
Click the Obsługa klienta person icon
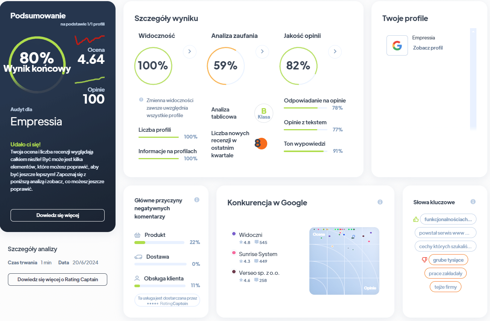[x=137, y=279]
